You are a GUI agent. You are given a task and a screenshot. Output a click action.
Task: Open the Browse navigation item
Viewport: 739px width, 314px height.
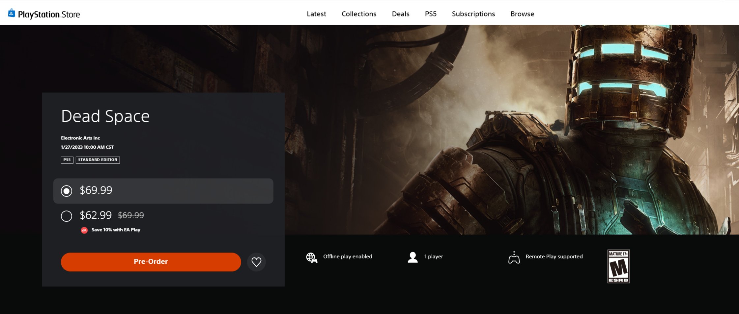tap(522, 14)
